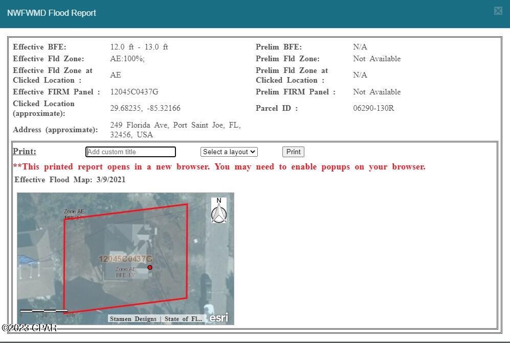
Task: Click the underlined 'Print:' label
Action: point(25,152)
